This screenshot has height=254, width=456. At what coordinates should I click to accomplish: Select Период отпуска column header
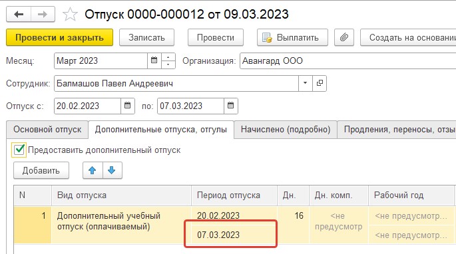pos(234,195)
